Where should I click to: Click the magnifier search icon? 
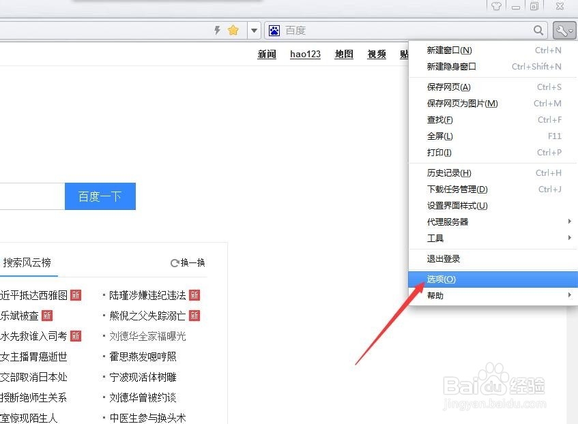pyautogui.click(x=538, y=30)
